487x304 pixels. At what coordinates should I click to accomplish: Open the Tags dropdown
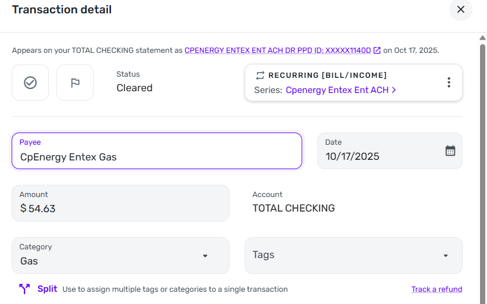tap(353, 255)
